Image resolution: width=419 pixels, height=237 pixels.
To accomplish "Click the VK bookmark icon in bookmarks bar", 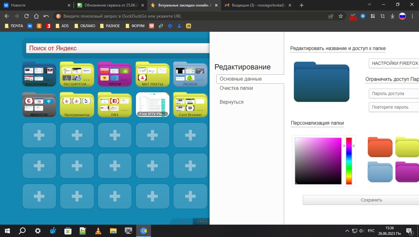I will [x=30, y=26].
